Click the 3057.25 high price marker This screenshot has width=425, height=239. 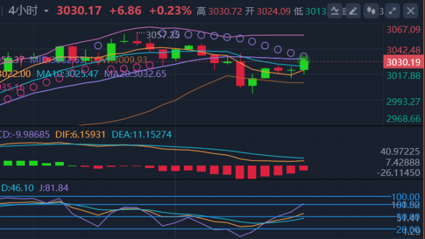(x=163, y=35)
